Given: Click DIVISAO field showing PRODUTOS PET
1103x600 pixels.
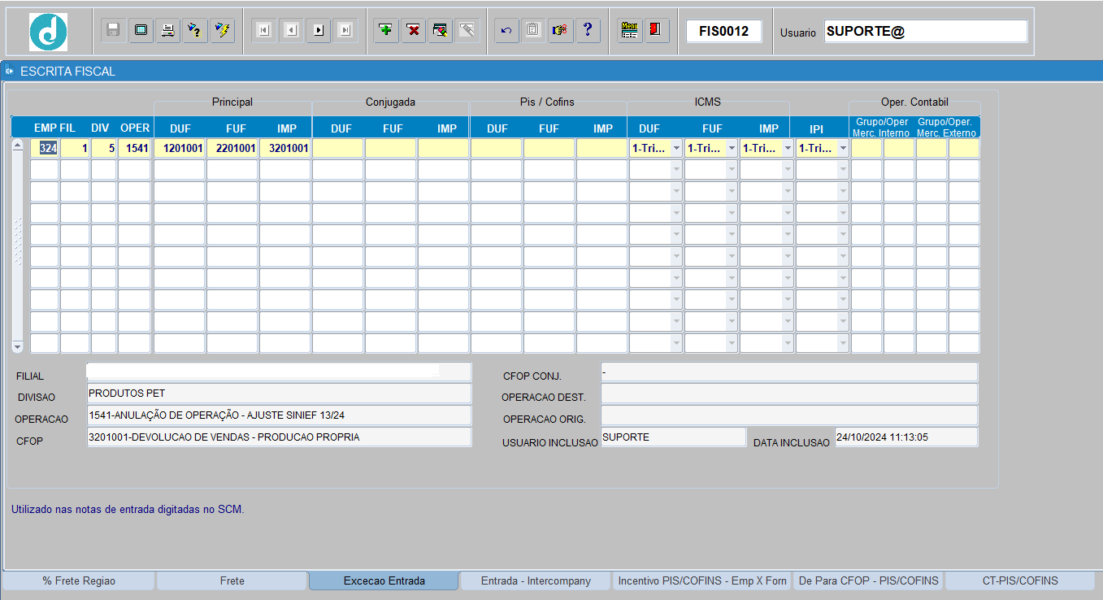Looking at the screenshot, I should 279,393.
